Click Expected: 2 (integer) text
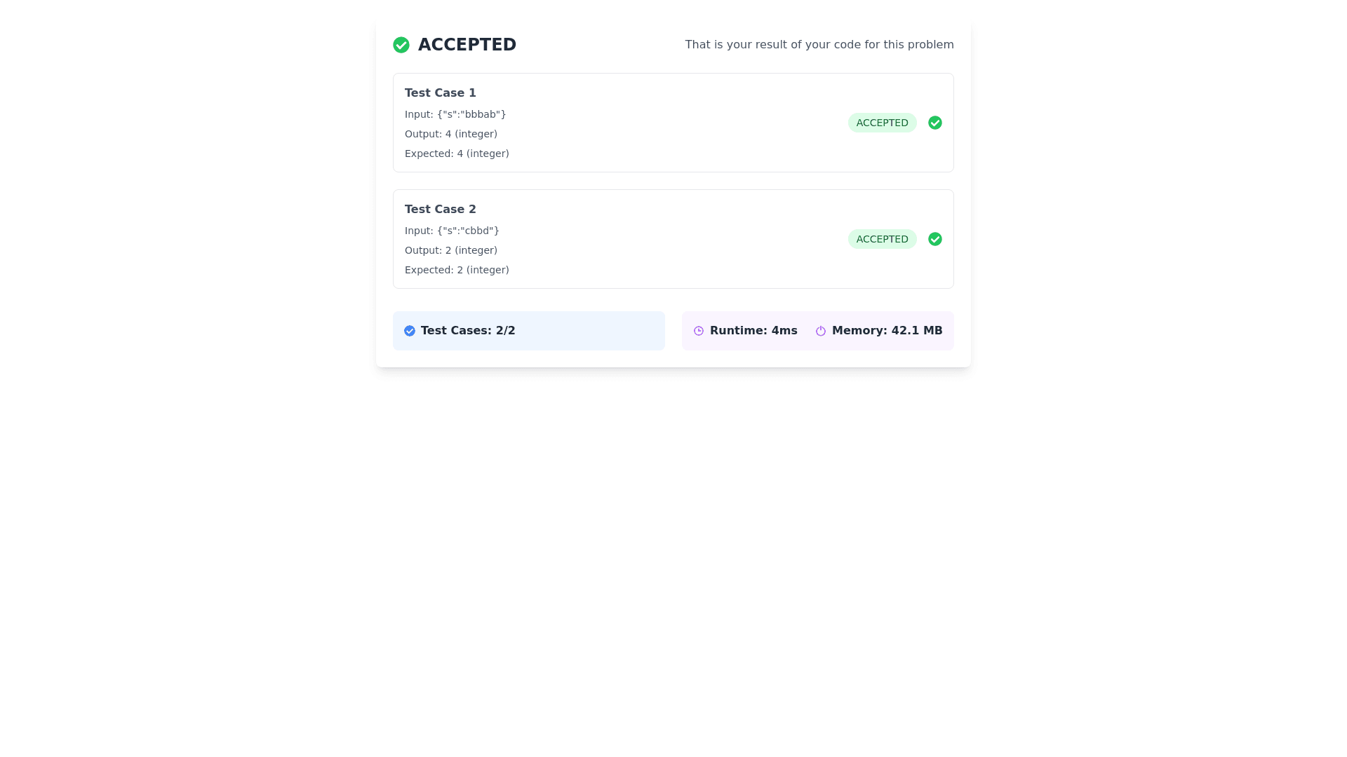Viewport: 1347px width, 757px height. [456, 270]
